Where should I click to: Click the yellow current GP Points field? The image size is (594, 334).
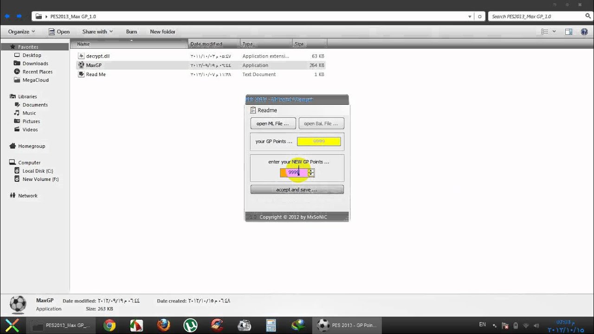pos(319,141)
